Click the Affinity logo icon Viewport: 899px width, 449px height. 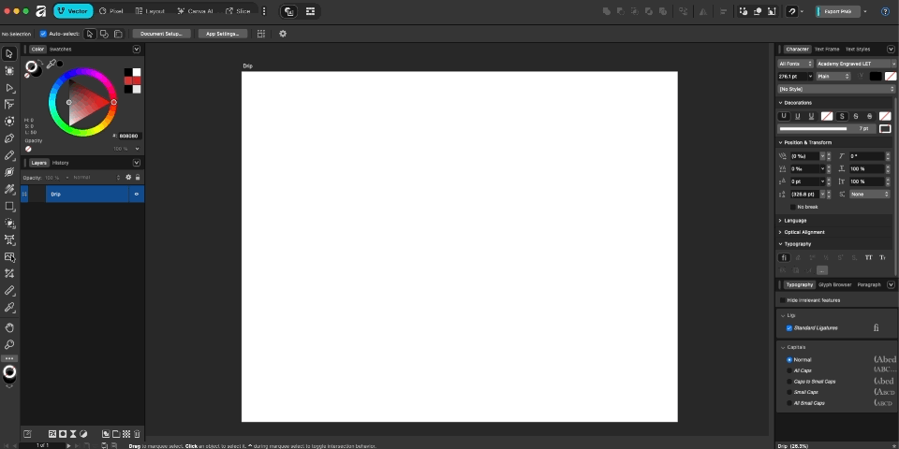coord(40,11)
